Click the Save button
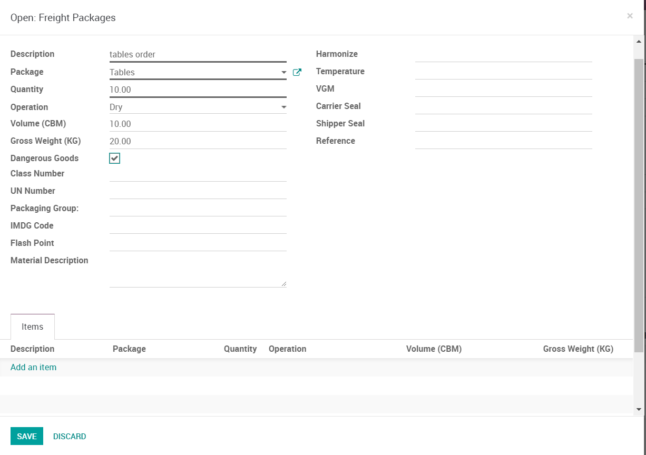Image resolution: width=646 pixels, height=455 pixels. (x=27, y=436)
